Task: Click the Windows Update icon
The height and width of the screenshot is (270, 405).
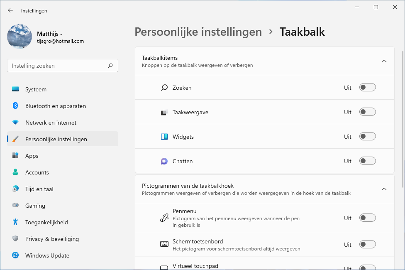Action: (x=15, y=255)
